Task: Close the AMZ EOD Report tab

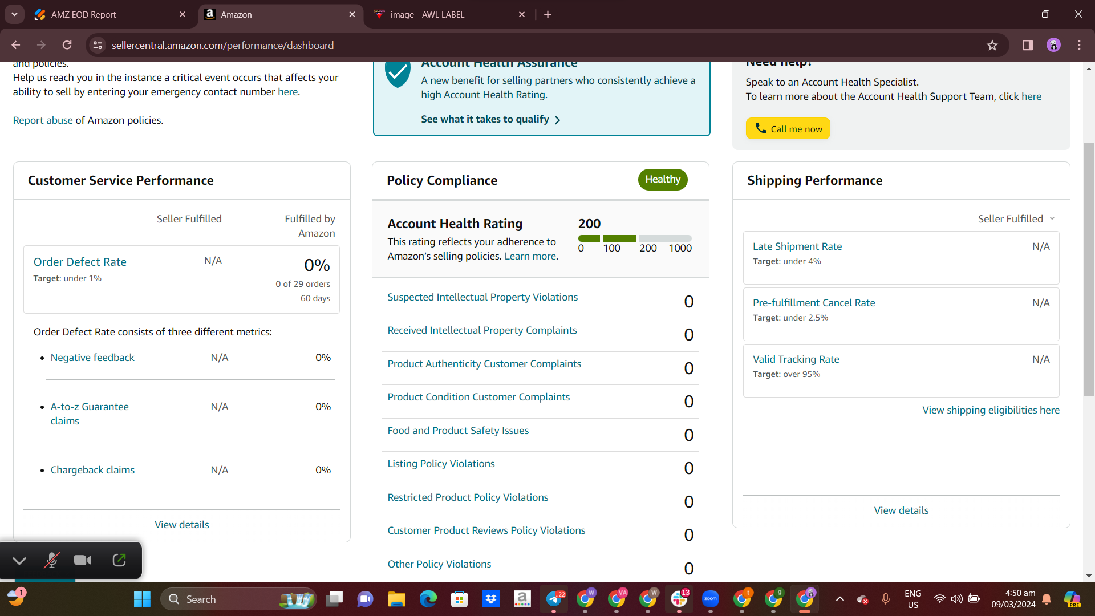Action: (x=182, y=14)
